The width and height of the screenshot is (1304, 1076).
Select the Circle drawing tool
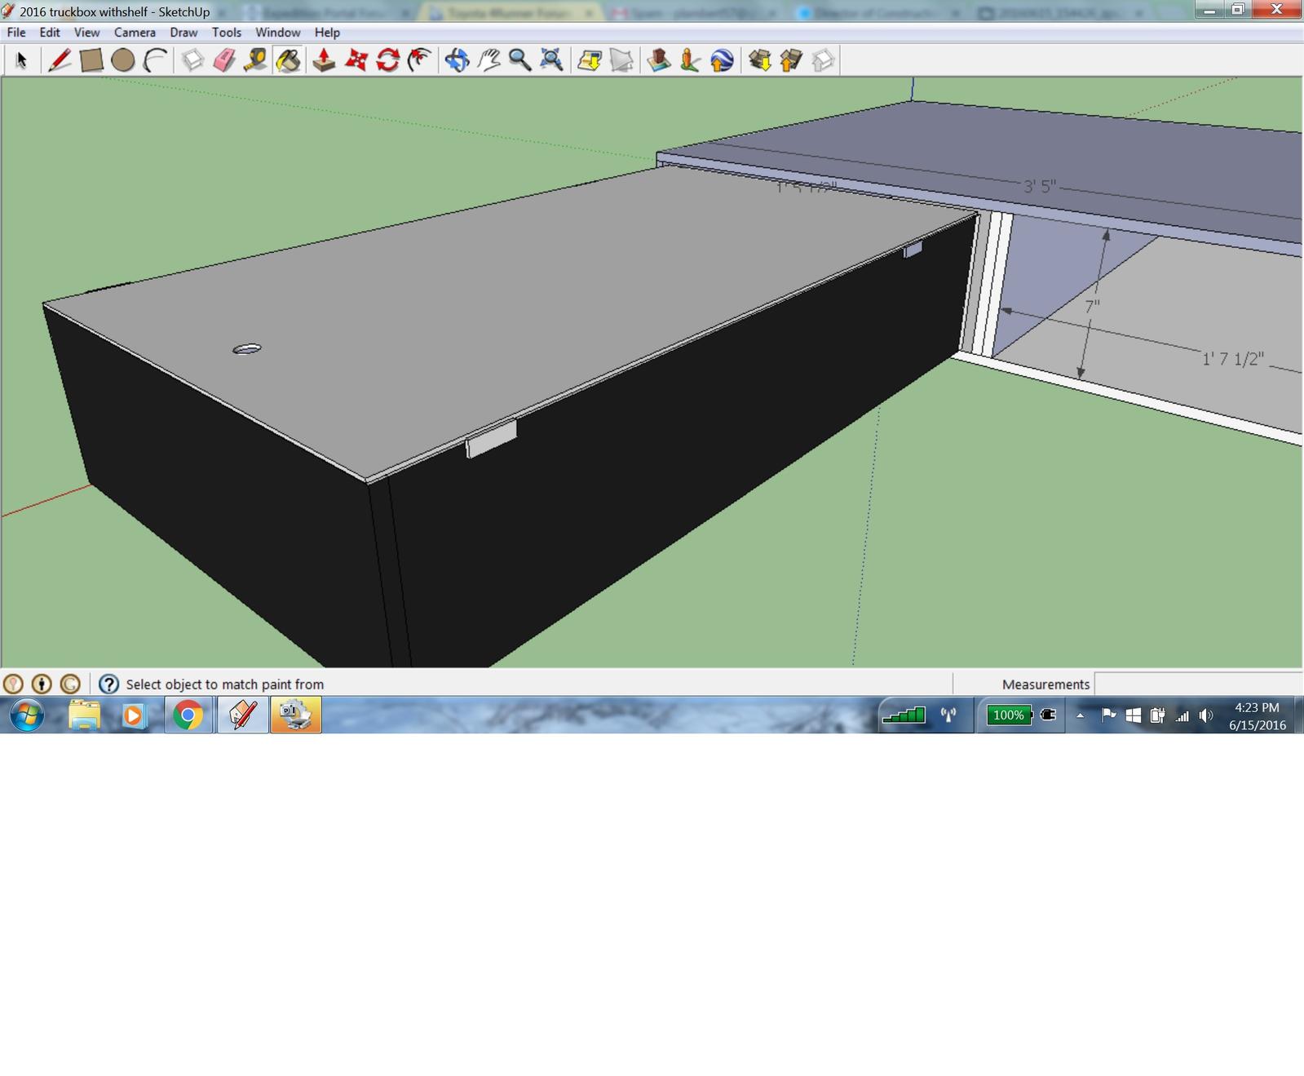(123, 60)
